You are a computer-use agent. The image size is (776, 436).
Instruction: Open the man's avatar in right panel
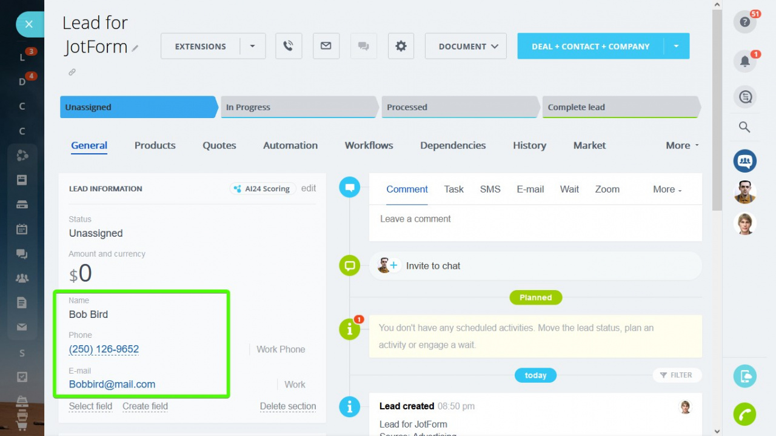(745, 193)
